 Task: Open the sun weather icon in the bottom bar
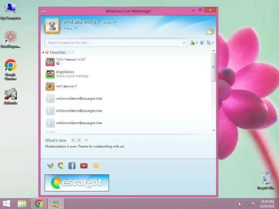point(96,166)
